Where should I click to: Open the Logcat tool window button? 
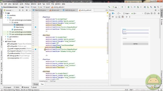pyautogui.click(x=7, y=87)
